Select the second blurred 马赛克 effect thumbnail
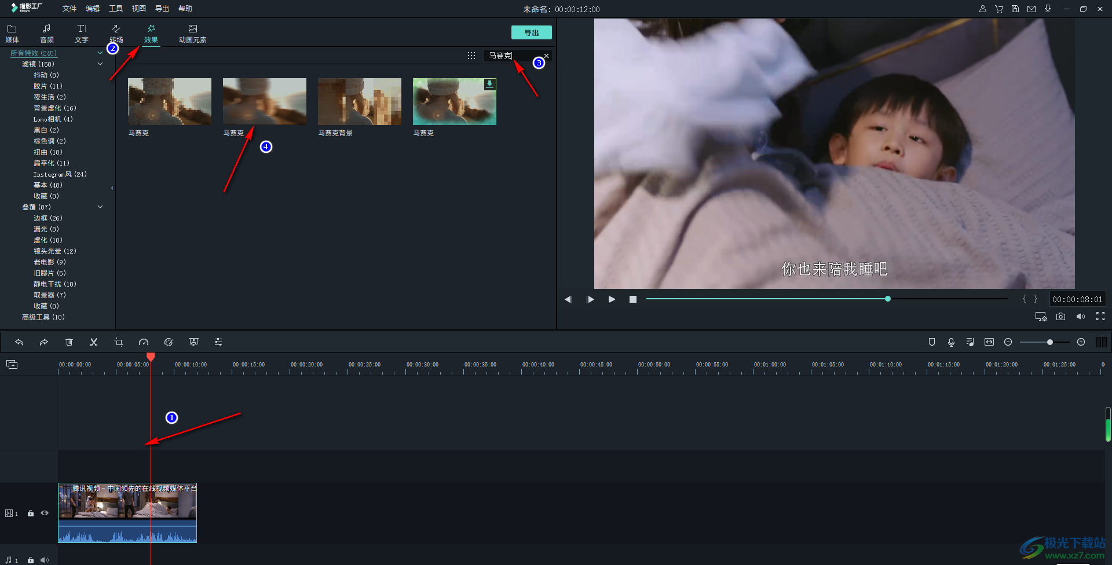This screenshot has width=1112, height=565. (x=265, y=101)
